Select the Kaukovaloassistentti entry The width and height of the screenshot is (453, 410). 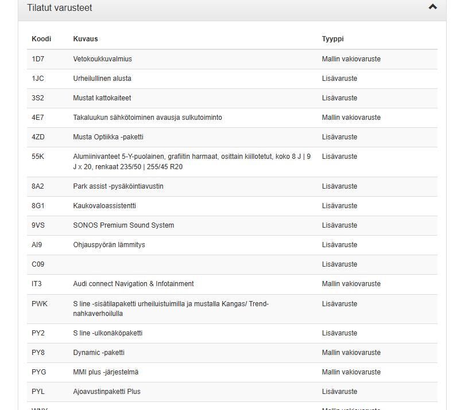104,206
